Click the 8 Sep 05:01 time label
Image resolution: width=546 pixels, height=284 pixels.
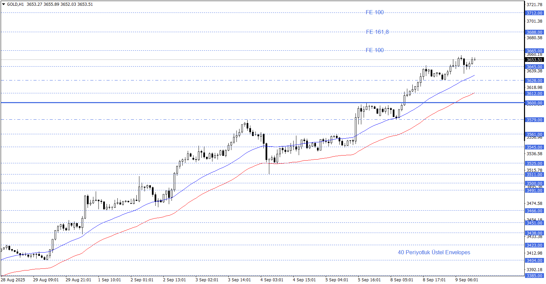point(402,280)
